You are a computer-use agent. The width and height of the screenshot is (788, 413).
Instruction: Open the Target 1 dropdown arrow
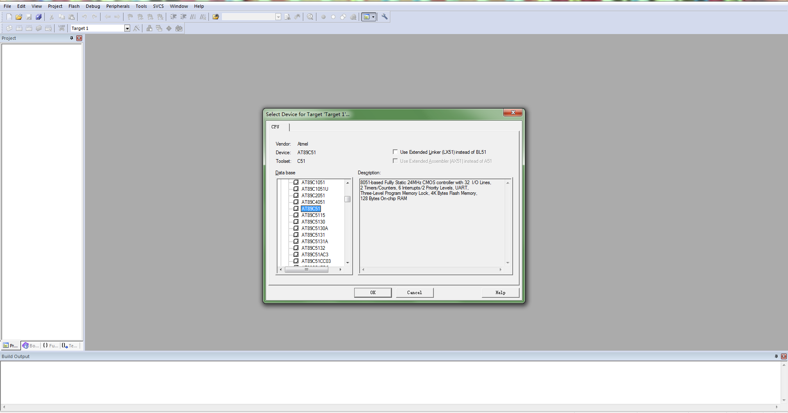pyautogui.click(x=127, y=28)
